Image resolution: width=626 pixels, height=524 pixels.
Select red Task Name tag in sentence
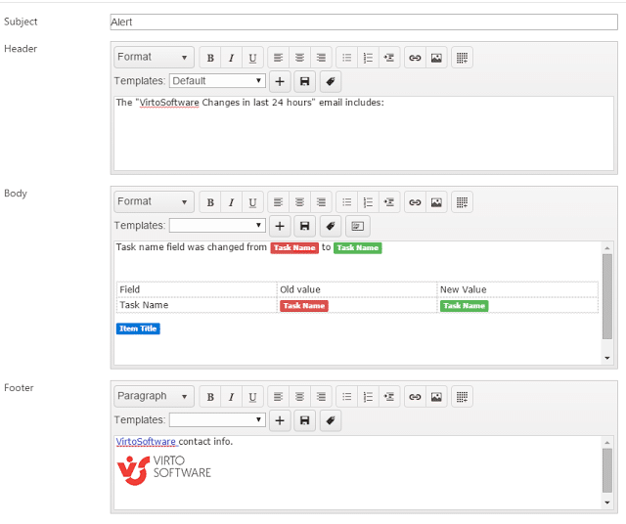point(294,248)
